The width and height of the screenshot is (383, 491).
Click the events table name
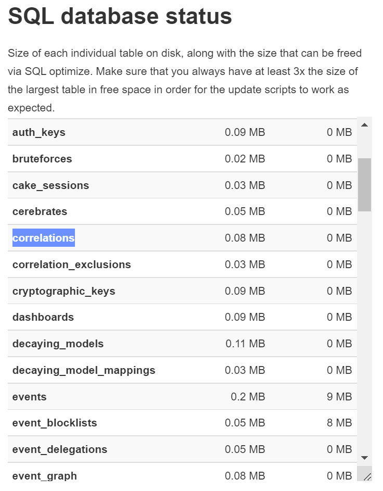(29, 397)
